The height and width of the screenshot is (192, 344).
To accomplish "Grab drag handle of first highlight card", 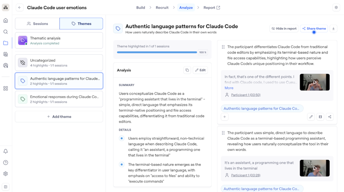I will tap(223, 47).
